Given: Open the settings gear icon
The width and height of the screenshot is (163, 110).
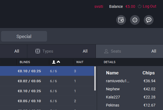Looking at the screenshot, I should pyautogui.click(x=135, y=20).
